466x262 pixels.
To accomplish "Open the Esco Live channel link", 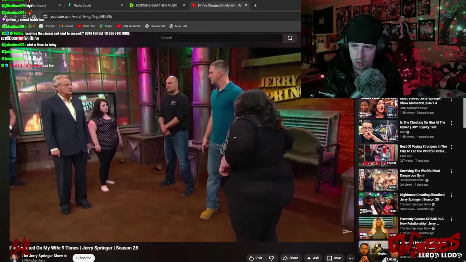I will pyautogui.click(x=407, y=156).
